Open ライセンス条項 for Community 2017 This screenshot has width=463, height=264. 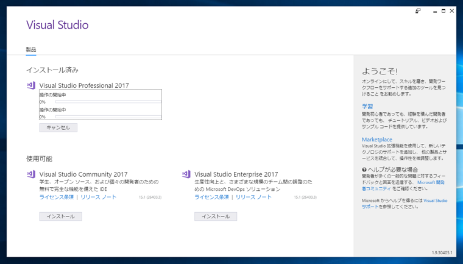[57, 197]
